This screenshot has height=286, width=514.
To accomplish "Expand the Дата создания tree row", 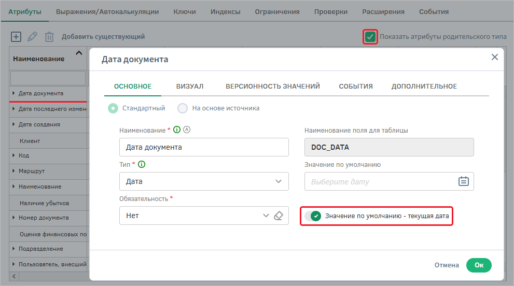I will [x=13, y=124].
